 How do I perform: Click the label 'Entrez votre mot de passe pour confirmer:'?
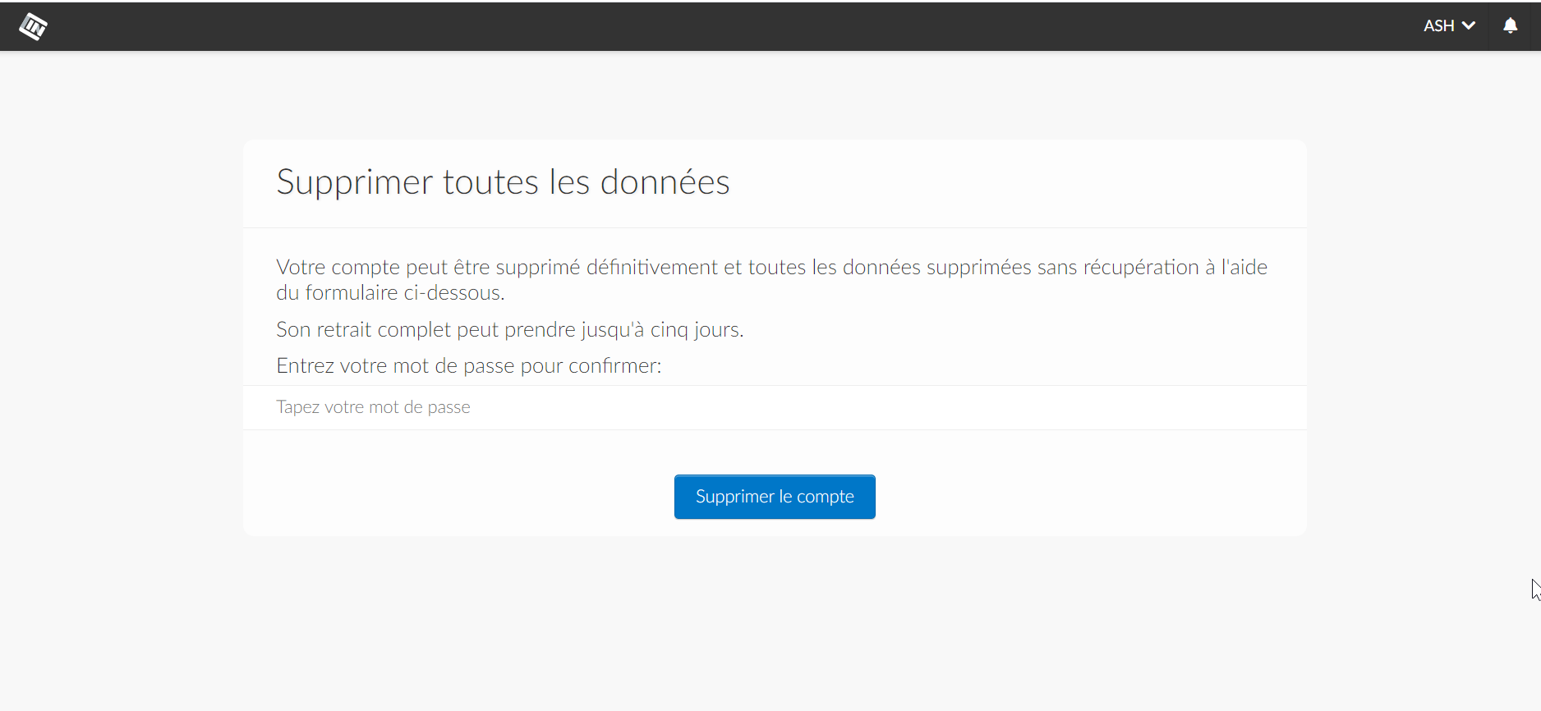[x=469, y=366]
